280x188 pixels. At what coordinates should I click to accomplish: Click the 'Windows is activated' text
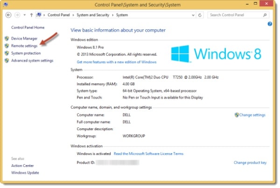coord(94,154)
